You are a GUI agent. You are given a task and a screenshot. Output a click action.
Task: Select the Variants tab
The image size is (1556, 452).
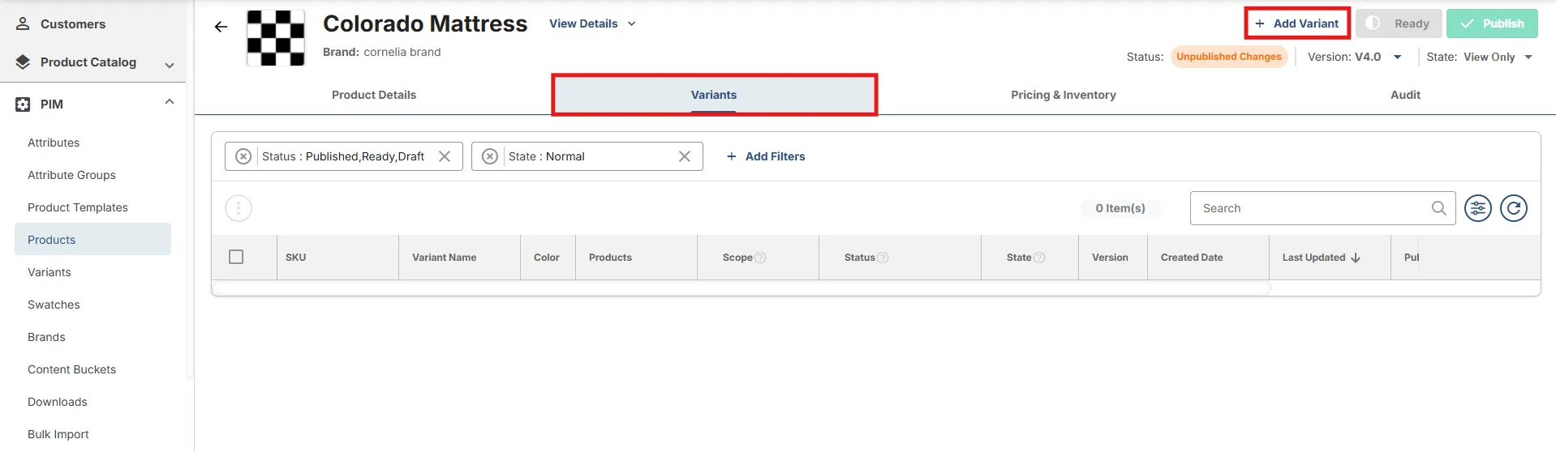714,95
